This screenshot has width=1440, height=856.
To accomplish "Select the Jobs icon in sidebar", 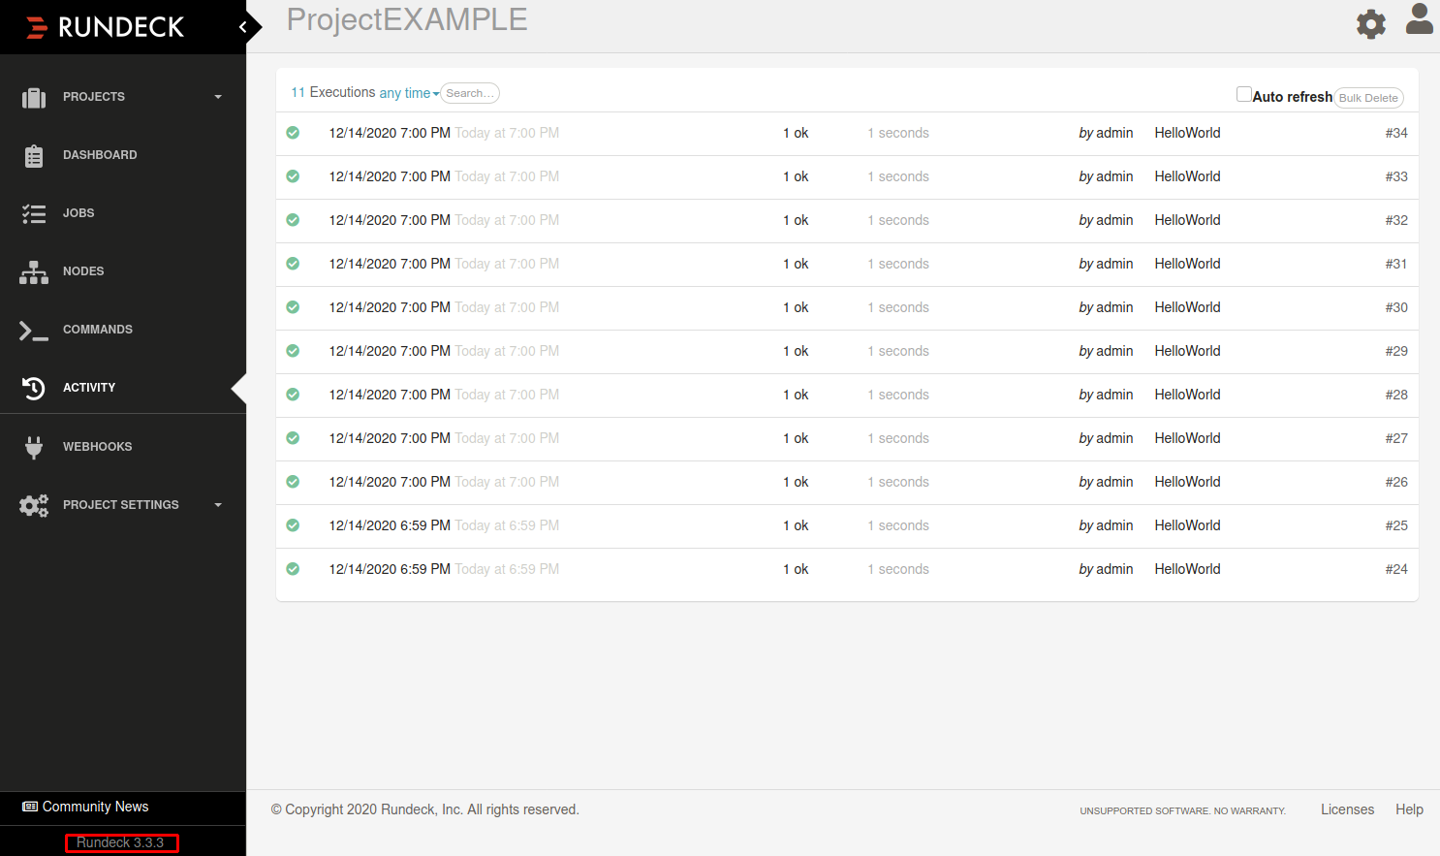I will pyautogui.click(x=34, y=213).
